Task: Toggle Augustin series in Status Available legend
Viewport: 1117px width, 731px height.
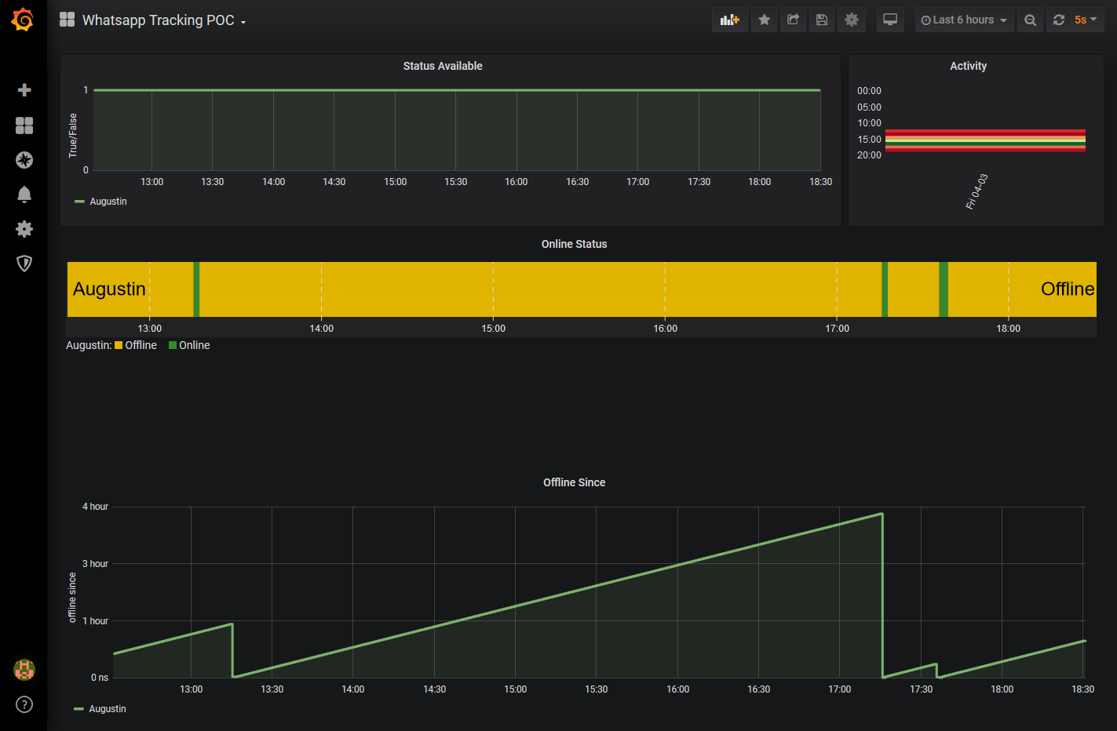Action: pos(108,202)
